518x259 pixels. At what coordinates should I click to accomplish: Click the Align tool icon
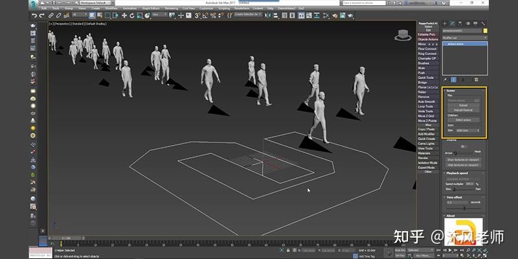coord(276,15)
